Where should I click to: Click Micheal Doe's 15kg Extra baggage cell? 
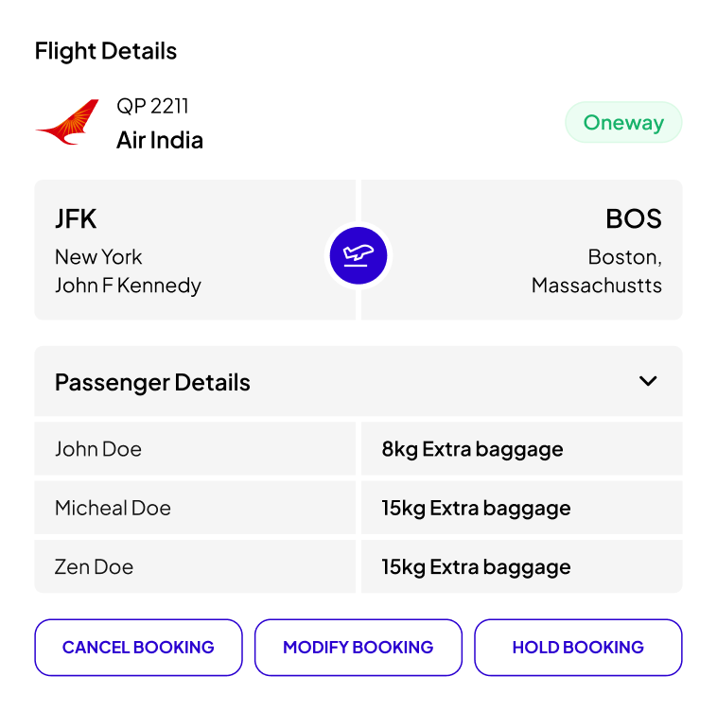[x=522, y=508]
